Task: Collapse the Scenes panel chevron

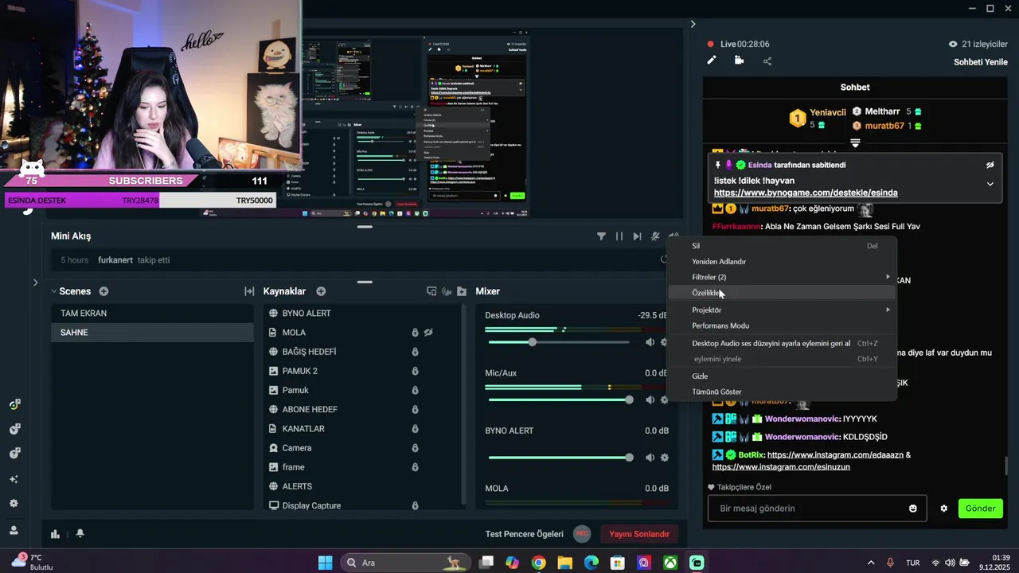Action: click(54, 291)
